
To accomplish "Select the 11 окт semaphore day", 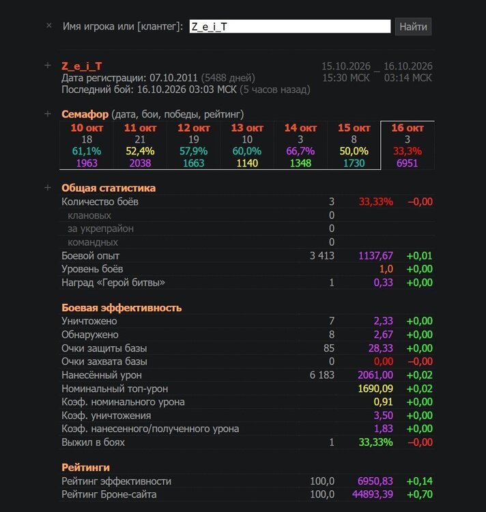I will 140,145.
